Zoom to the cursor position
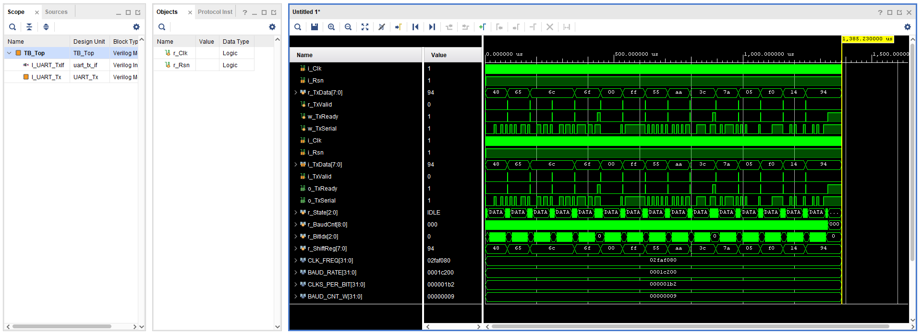Viewport: 922px width, 335px height. click(382, 27)
